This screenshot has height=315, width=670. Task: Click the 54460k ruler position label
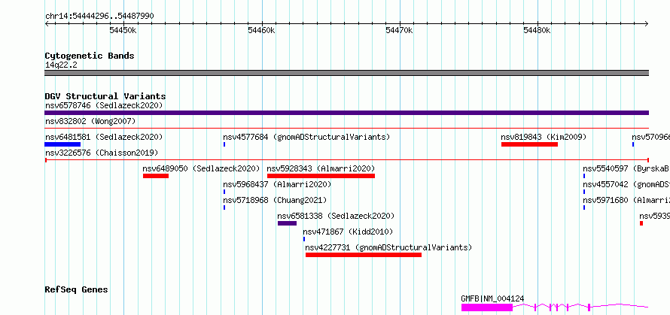point(261,30)
